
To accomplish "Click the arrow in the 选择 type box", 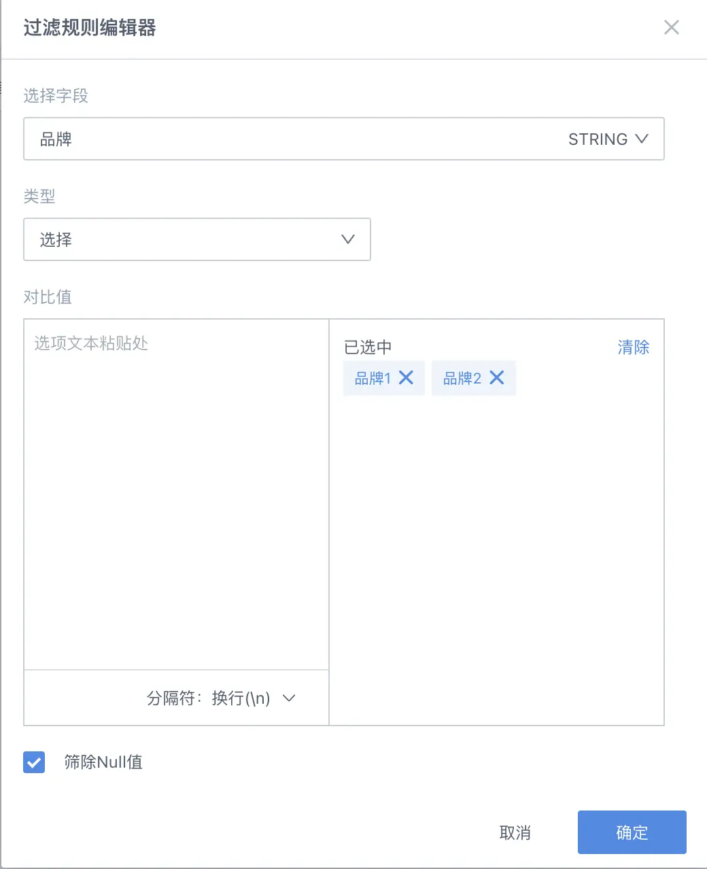I will [348, 239].
